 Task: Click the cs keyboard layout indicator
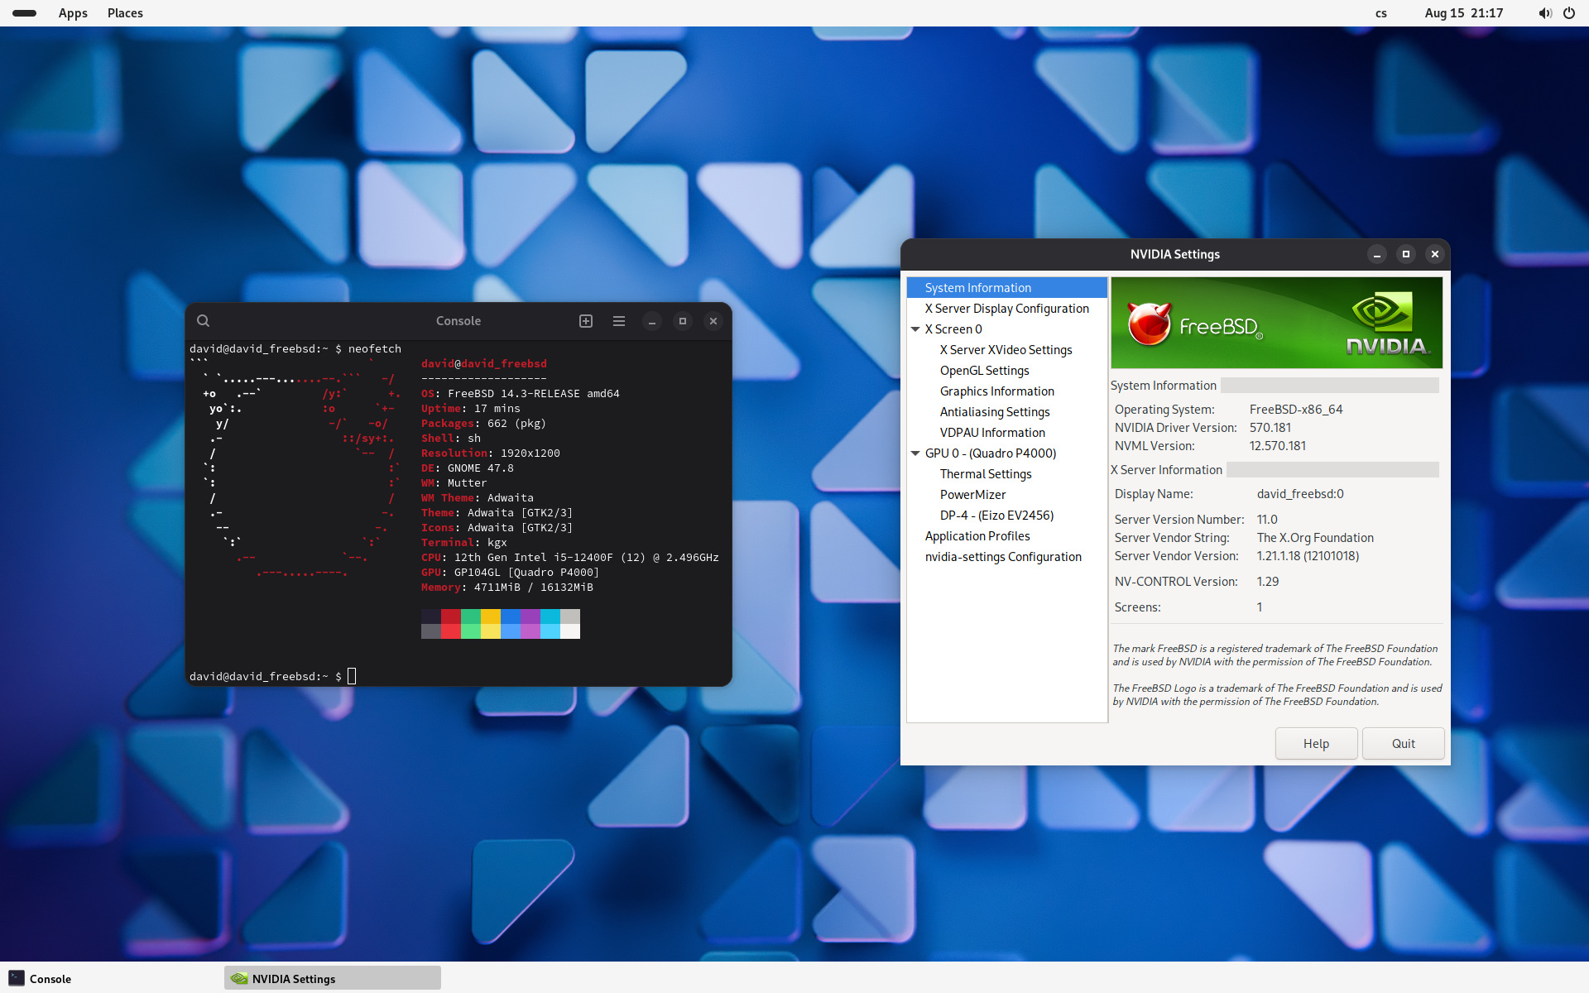tap(1380, 13)
